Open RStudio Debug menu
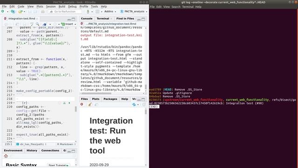 point(72,7)
